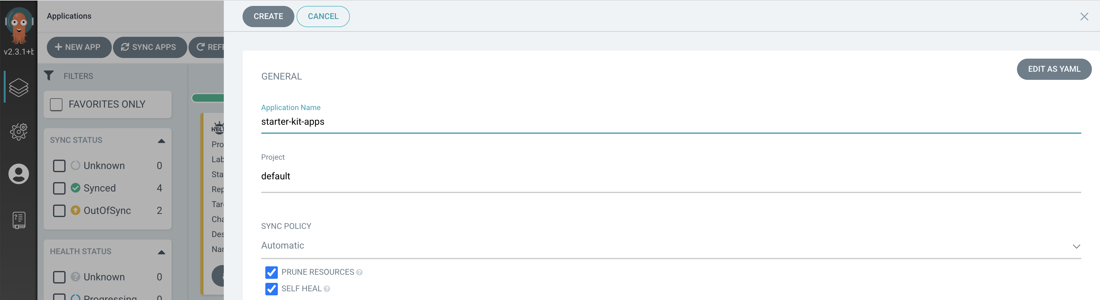Click Self Heal help question icon
The width and height of the screenshot is (1100, 300).
[327, 289]
